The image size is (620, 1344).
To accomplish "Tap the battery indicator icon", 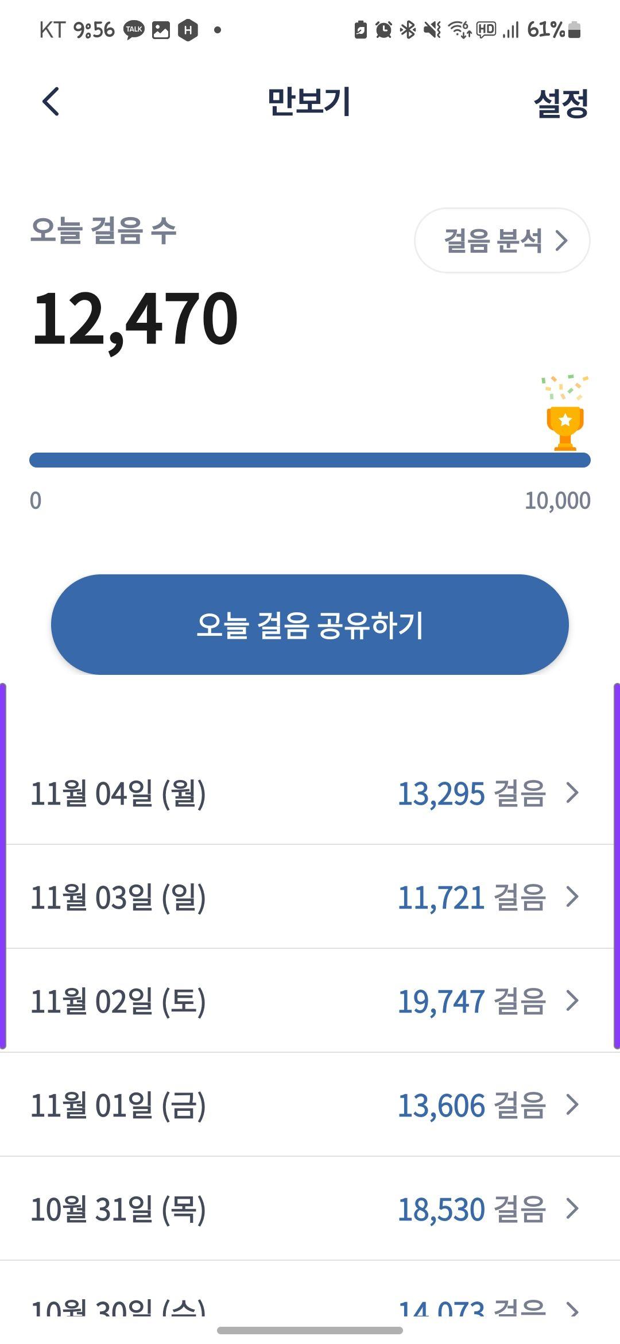I will click(x=574, y=29).
